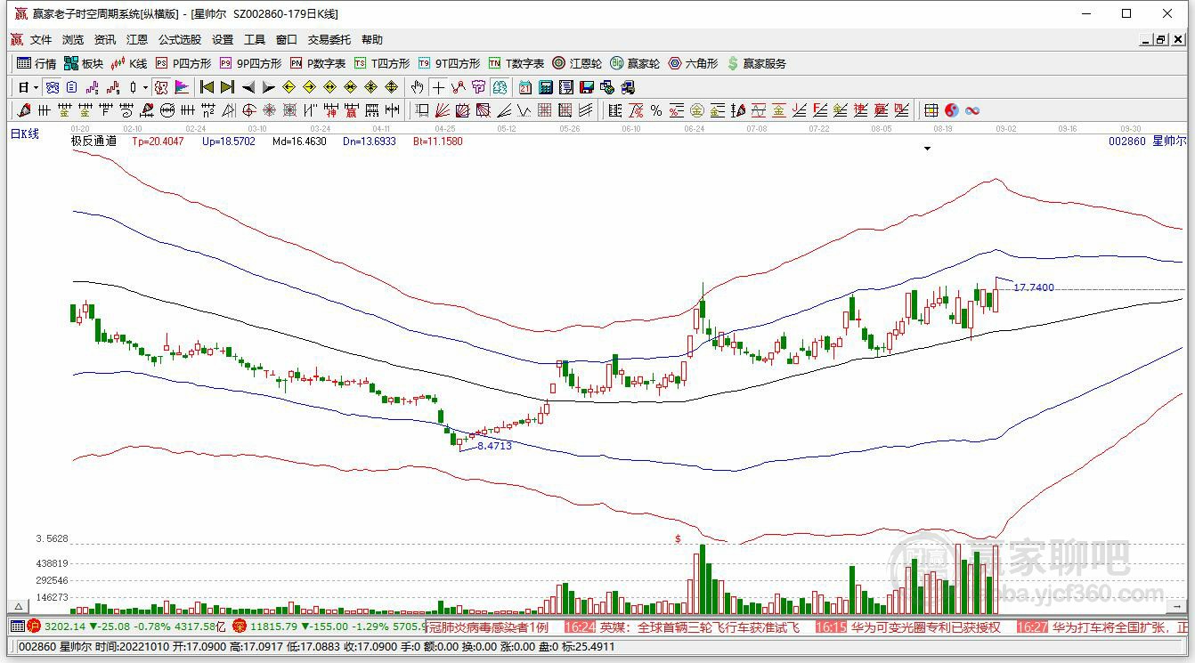The image size is (1195, 663).
Task: Open the T数字表 number table
Action: 516,63
